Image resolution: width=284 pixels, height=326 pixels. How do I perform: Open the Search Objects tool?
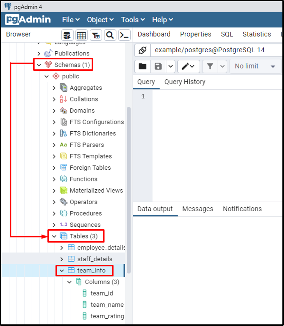(x=110, y=35)
